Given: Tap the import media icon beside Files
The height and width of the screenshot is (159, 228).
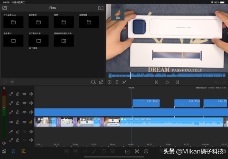Looking at the screenshot, I should (x=101, y=8).
